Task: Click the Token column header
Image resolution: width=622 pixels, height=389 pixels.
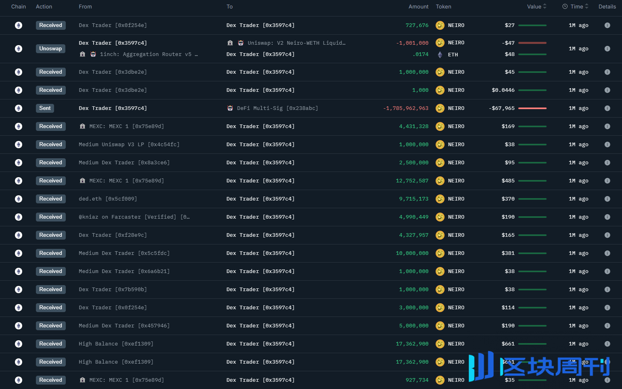Action: pyautogui.click(x=444, y=6)
